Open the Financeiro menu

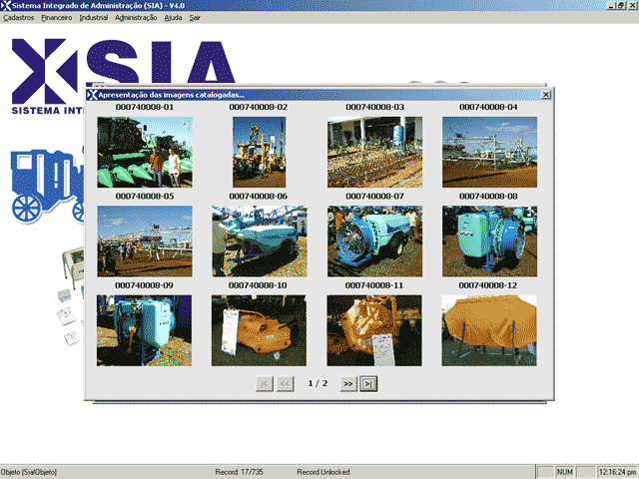[x=56, y=18]
